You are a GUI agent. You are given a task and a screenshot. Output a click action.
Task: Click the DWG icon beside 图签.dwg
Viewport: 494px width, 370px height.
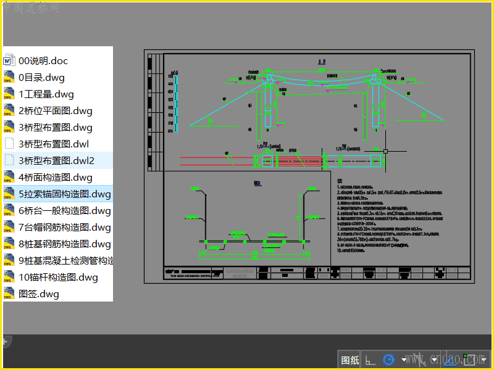9,294
